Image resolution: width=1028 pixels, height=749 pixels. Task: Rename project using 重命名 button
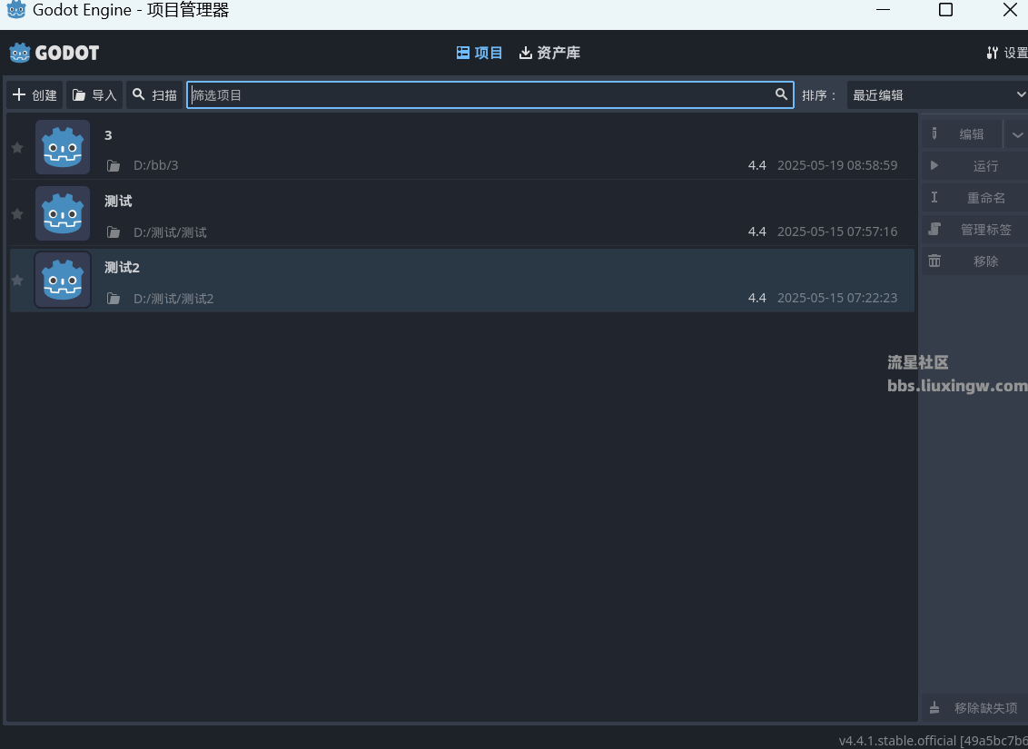[x=975, y=197]
